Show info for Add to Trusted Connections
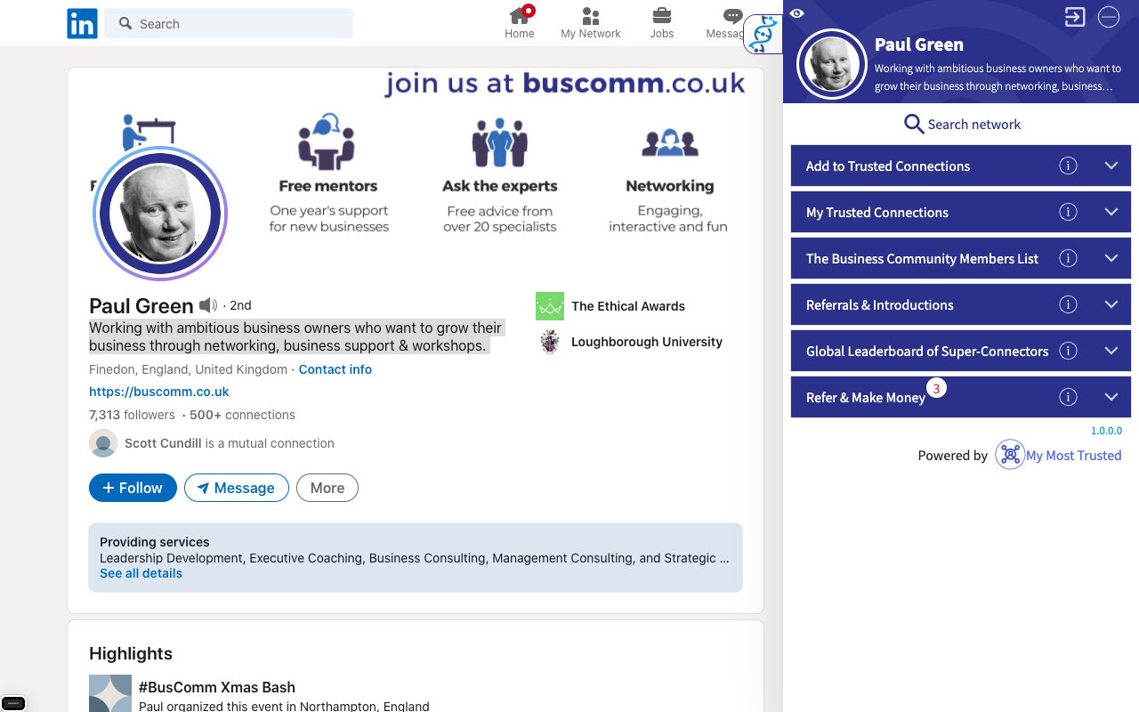 point(1068,166)
